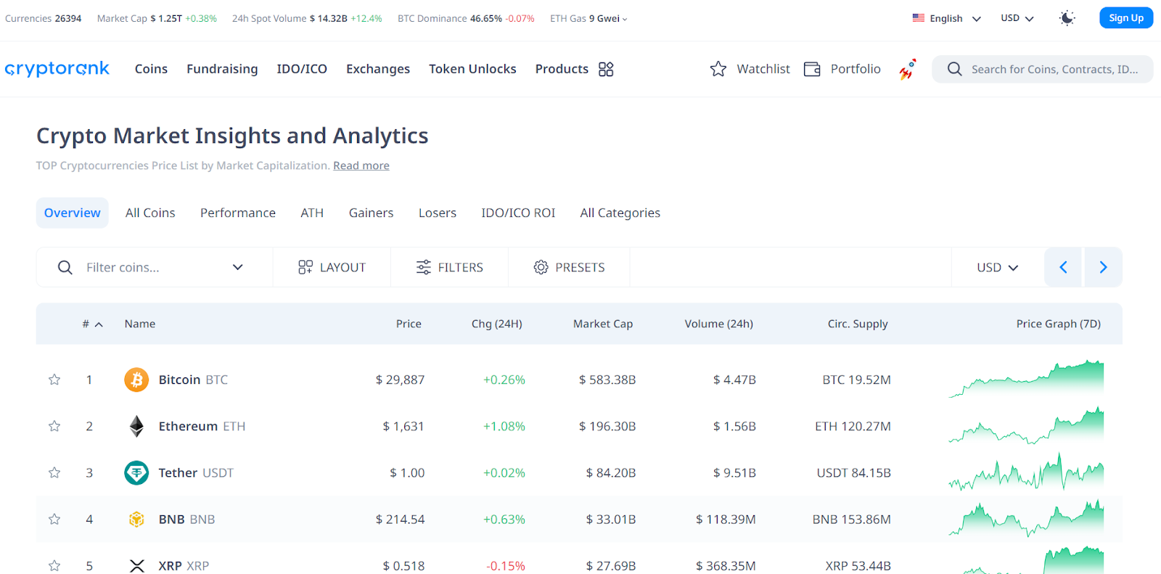The width and height of the screenshot is (1161, 574).
Task: Click the search magnifier icon in header
Action: [955, 69]
